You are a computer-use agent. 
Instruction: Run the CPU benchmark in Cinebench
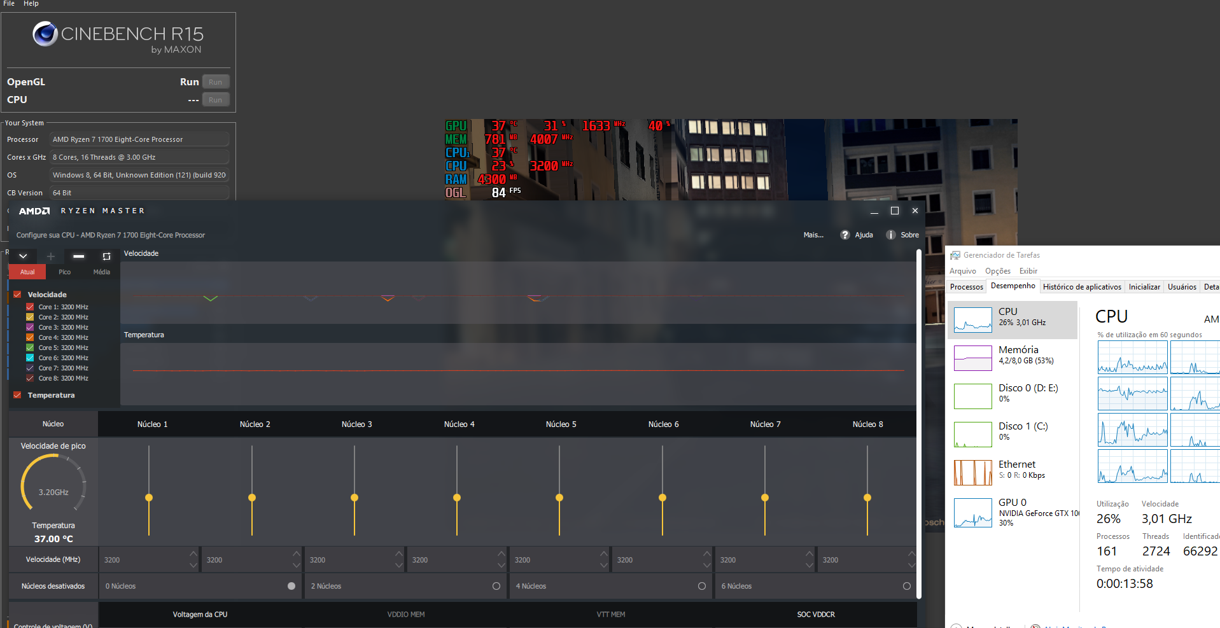tap(216, 100)
